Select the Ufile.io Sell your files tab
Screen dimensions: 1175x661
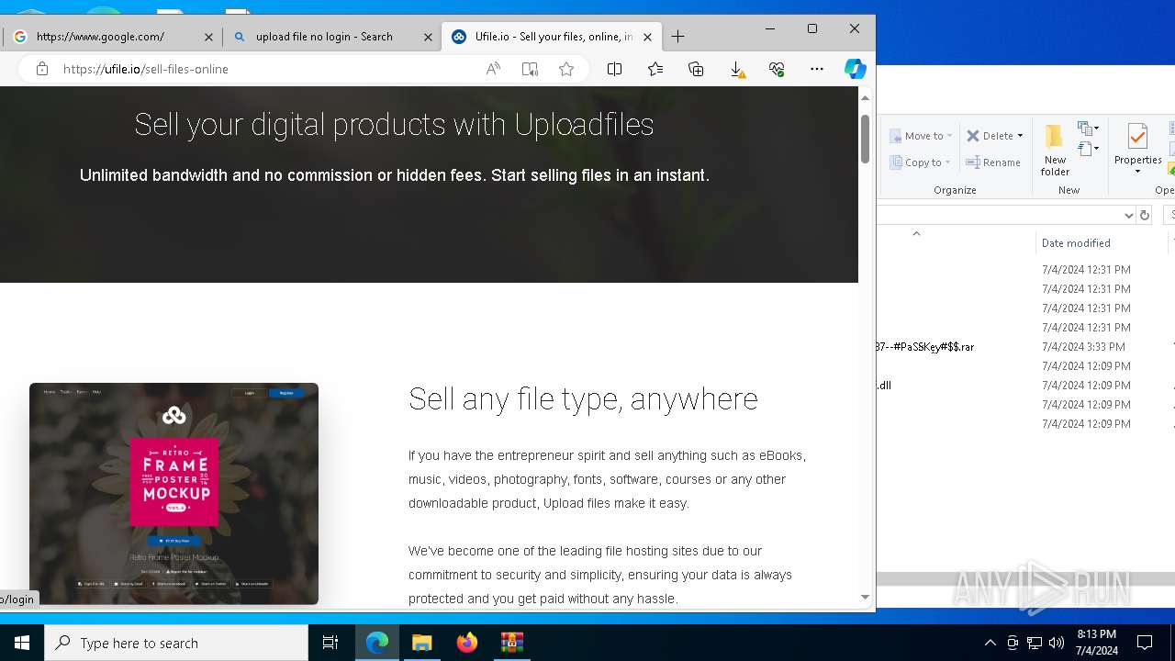click(554, 37)
